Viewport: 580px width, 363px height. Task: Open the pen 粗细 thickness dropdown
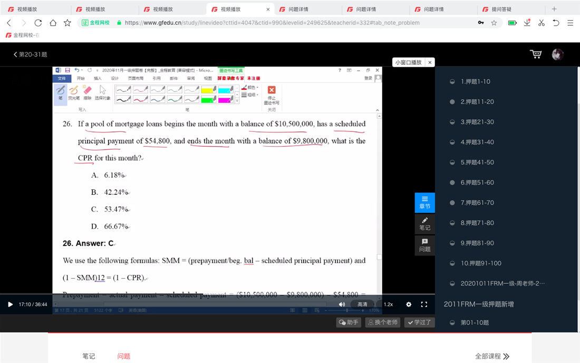250,95
